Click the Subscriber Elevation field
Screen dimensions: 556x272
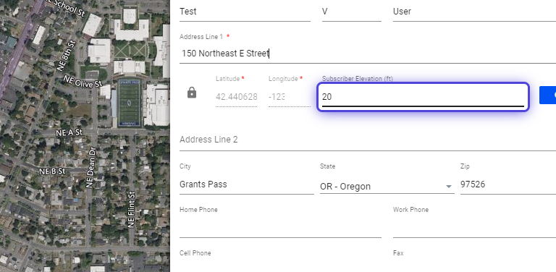pos(423,97)
